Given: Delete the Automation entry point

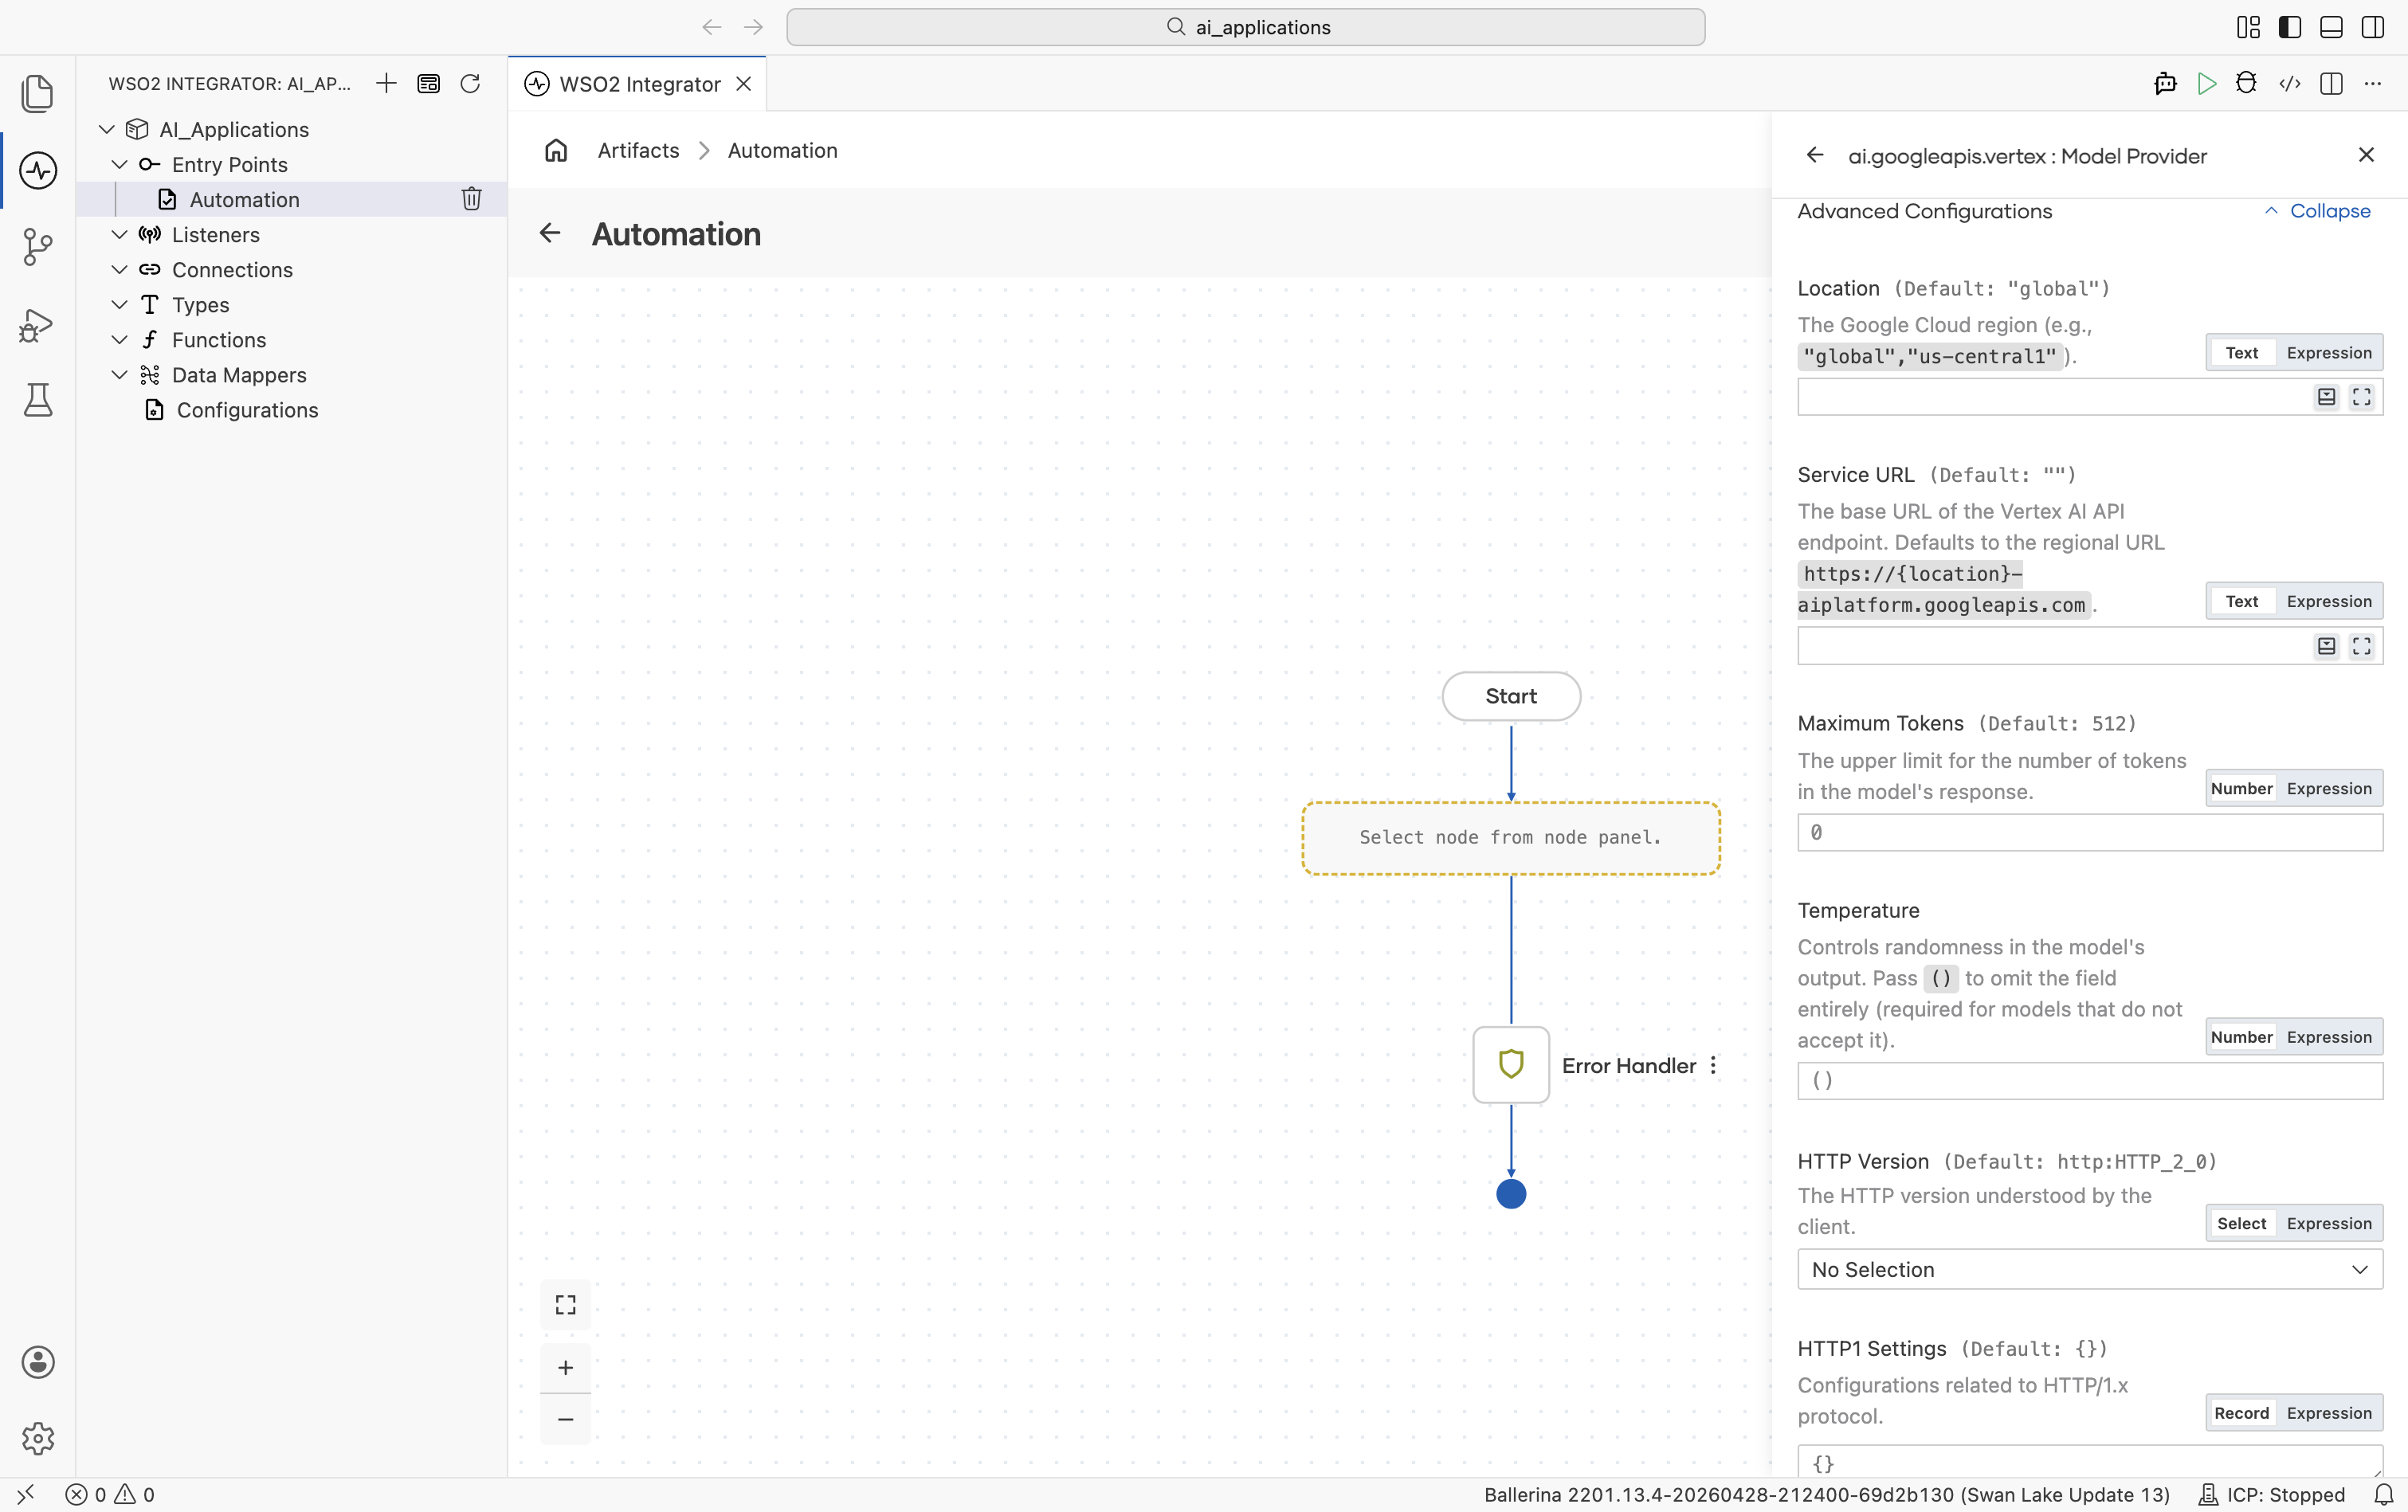Looking at the screenshot, I should (472, 199).
